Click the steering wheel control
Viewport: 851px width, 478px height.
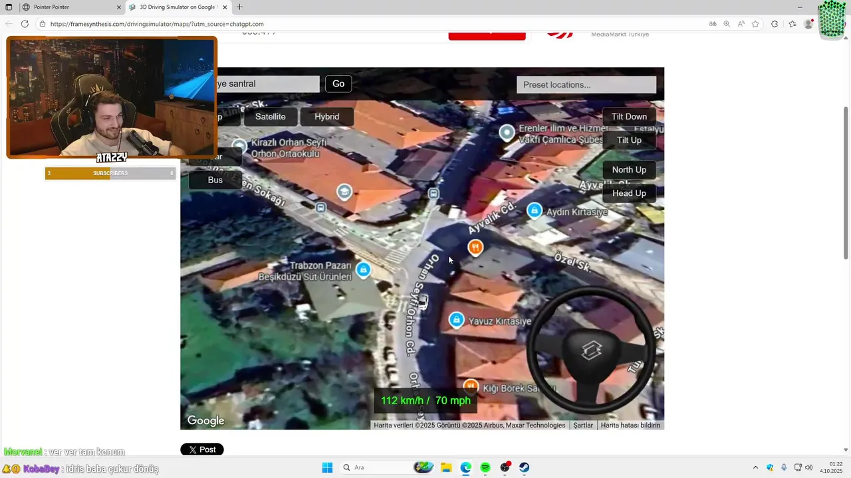click(591, 351)
